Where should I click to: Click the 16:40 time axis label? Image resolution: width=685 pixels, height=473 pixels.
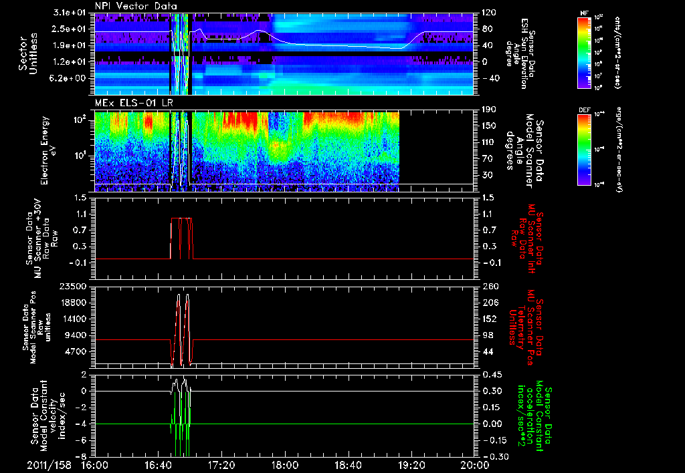[158, 465]
